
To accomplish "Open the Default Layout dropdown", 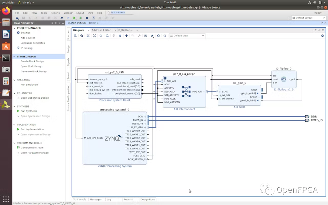I will point(309,18).
